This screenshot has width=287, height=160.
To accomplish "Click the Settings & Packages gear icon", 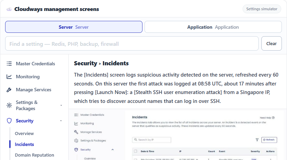I will [x=9, y=105].
